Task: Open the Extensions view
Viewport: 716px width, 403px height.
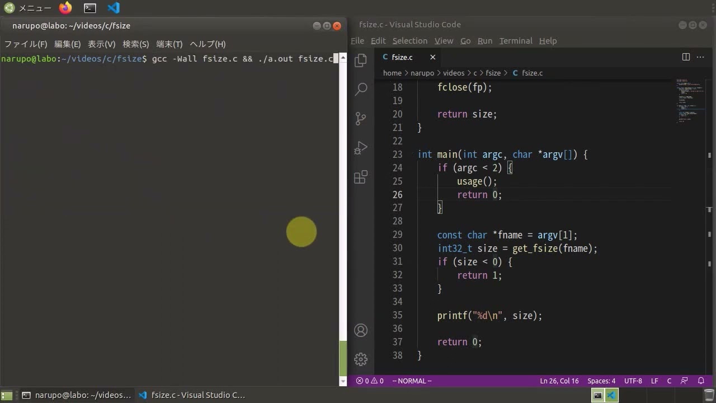Action: click(361, 177)
